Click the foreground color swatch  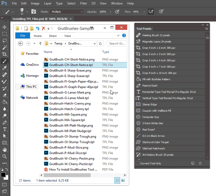(x=3, y=175)
